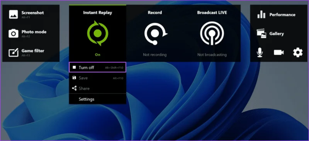Click the stop square icon beside Turn off
This screenshot has width=309, height=141.
pos(74,68)
